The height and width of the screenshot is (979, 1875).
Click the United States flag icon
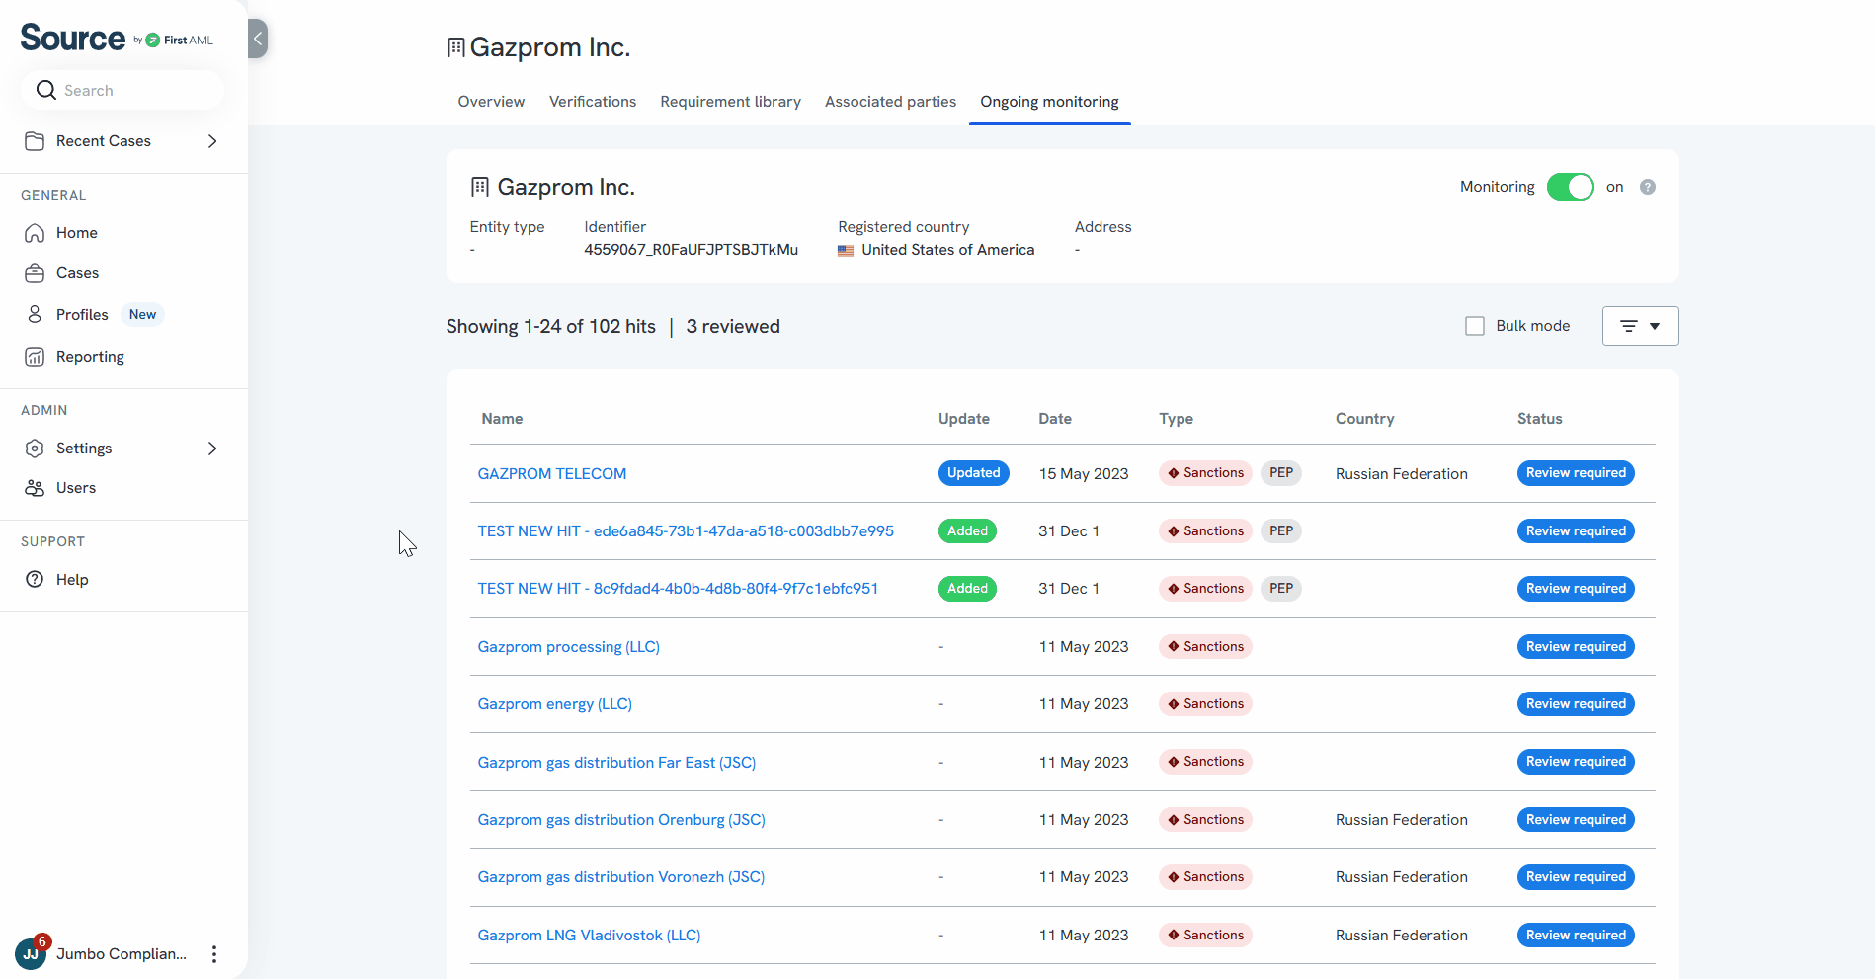846,251
